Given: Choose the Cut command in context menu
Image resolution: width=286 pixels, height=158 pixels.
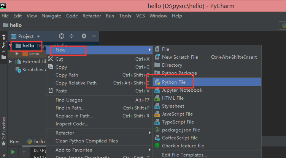Looking at the screenshot, I should point(59,59).
